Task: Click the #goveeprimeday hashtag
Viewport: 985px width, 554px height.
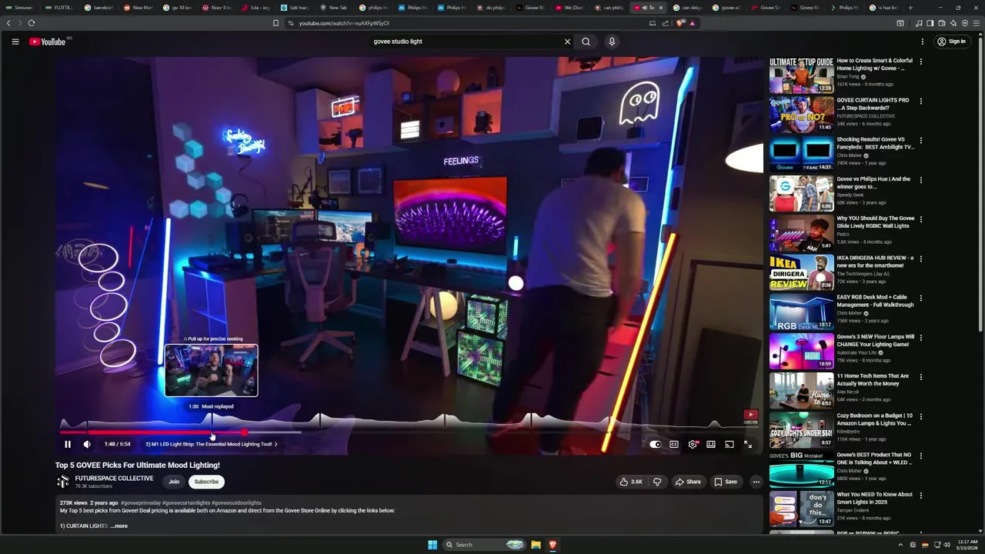Action: [x=141, y=502]
